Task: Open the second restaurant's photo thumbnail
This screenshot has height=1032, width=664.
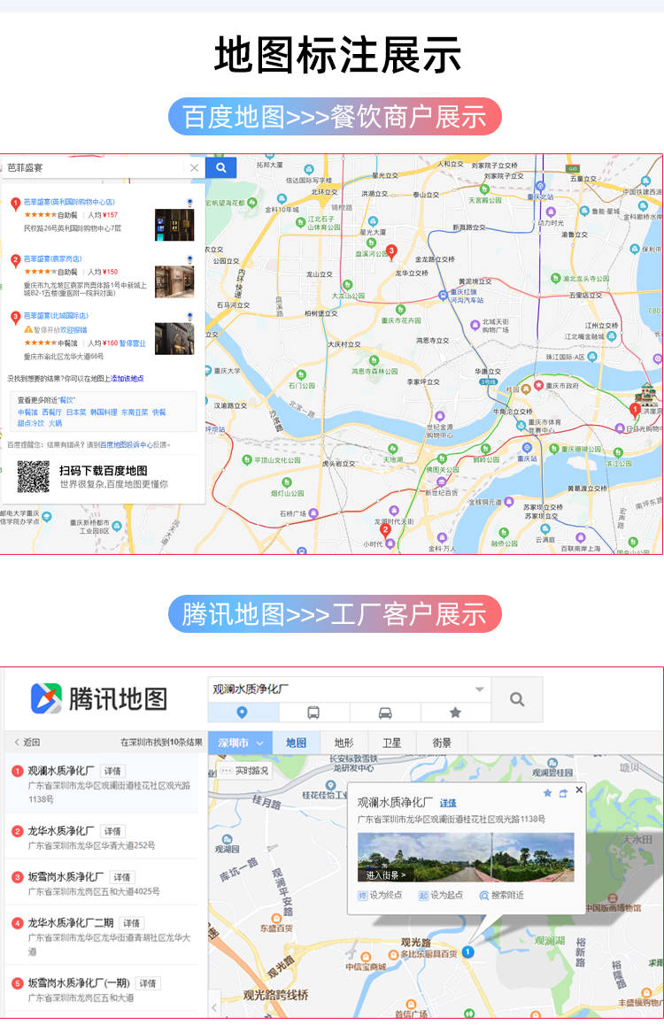Action: tap(174, 281)
